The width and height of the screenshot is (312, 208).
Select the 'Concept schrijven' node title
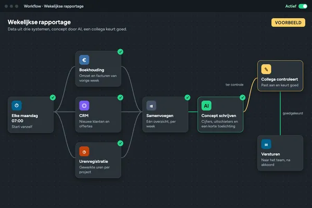219,115
